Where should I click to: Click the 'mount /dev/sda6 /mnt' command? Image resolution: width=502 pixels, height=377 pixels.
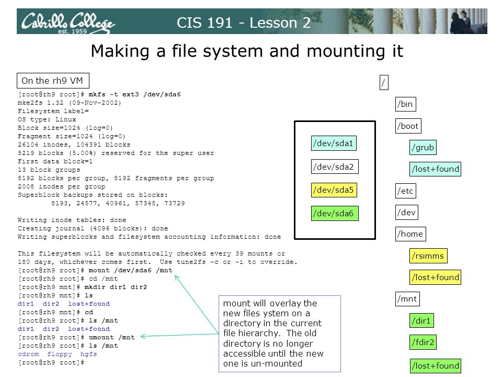pyautogui.click(x=130, y=270)
